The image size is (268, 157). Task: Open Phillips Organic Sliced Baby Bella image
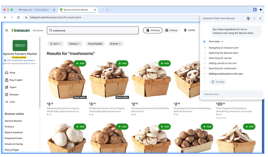pos(109,80)
